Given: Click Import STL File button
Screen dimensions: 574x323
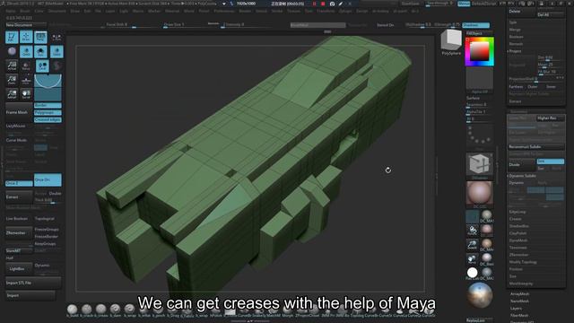Looking at the screenshot, I should (x=33, y=284).
